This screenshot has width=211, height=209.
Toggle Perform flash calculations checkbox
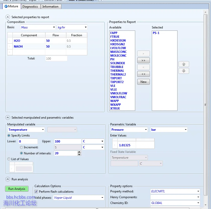[36, 192]
